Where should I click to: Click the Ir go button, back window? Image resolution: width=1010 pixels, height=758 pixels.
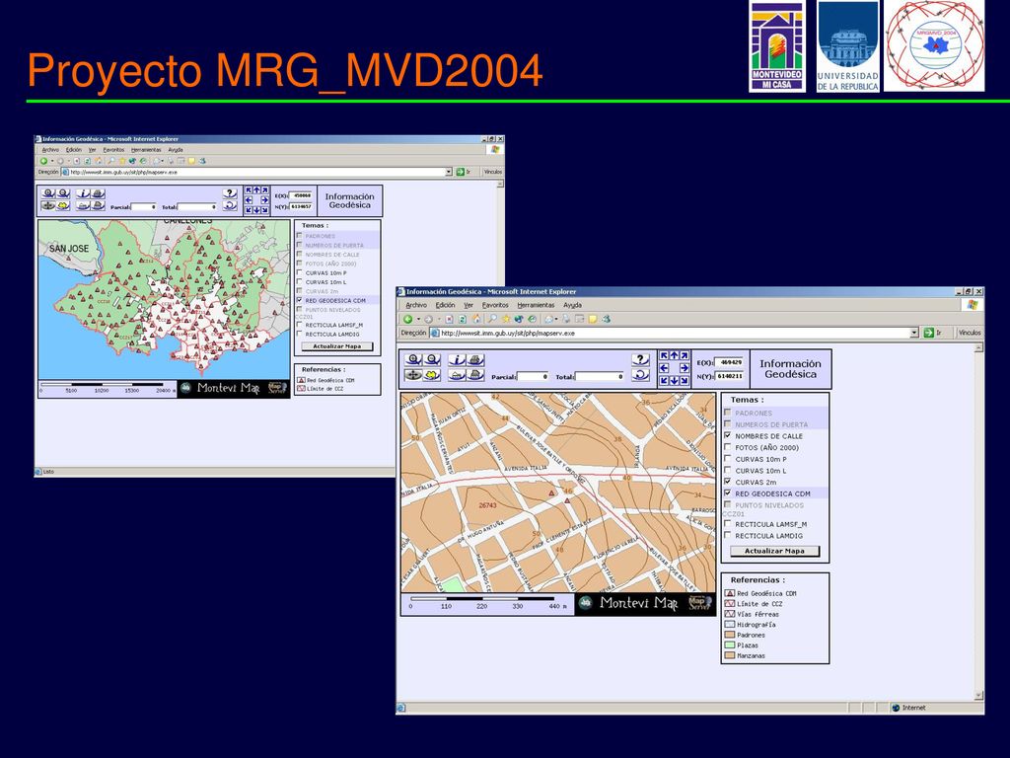tap(464, 172)
